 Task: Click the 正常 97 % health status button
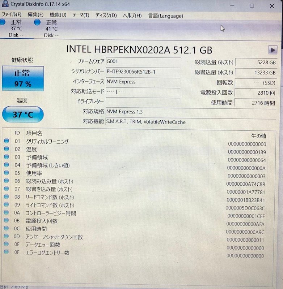pos(23,78)
